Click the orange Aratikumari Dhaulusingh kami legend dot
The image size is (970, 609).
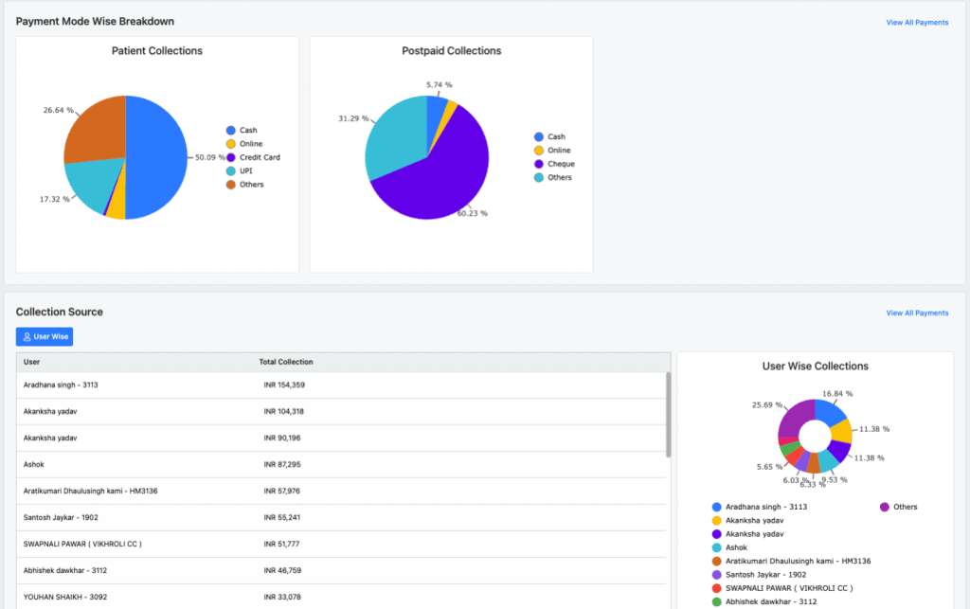coord(716,561)
